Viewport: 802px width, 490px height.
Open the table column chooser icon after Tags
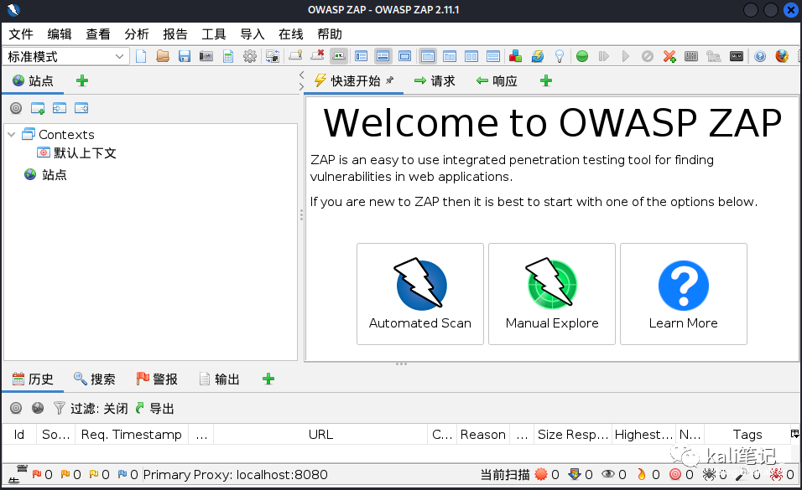pyautogui.click(x=794, y=434)
